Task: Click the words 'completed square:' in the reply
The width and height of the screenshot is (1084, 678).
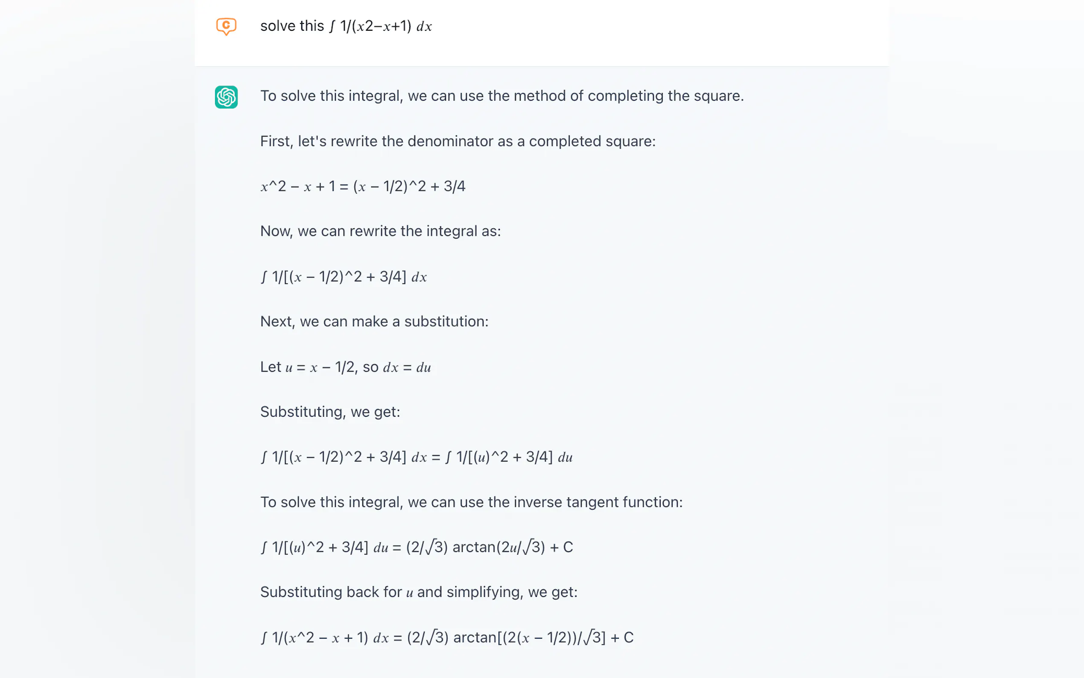Action: [592, 141]
